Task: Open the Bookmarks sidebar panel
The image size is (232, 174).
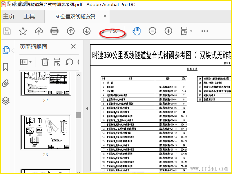Action: click(6, 67)
